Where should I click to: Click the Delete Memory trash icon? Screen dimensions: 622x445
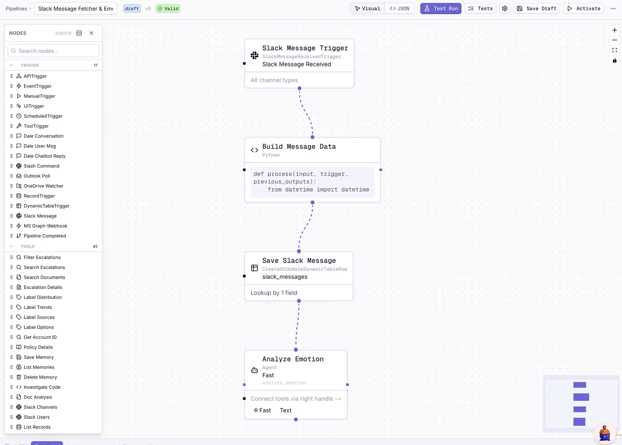click(x=19, y=377)
